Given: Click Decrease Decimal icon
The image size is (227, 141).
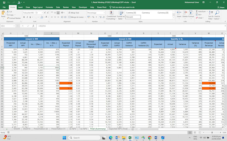Looking at the screenshot, I should click(104, 17).
